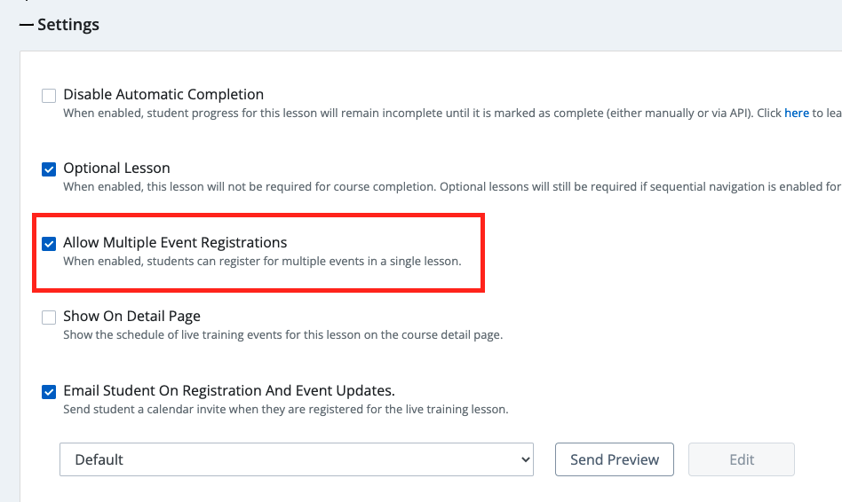The width and height of the screenshot is (842, 502).
Task: Disable Email Student On Registration checkbox
Action: (49, 391)
